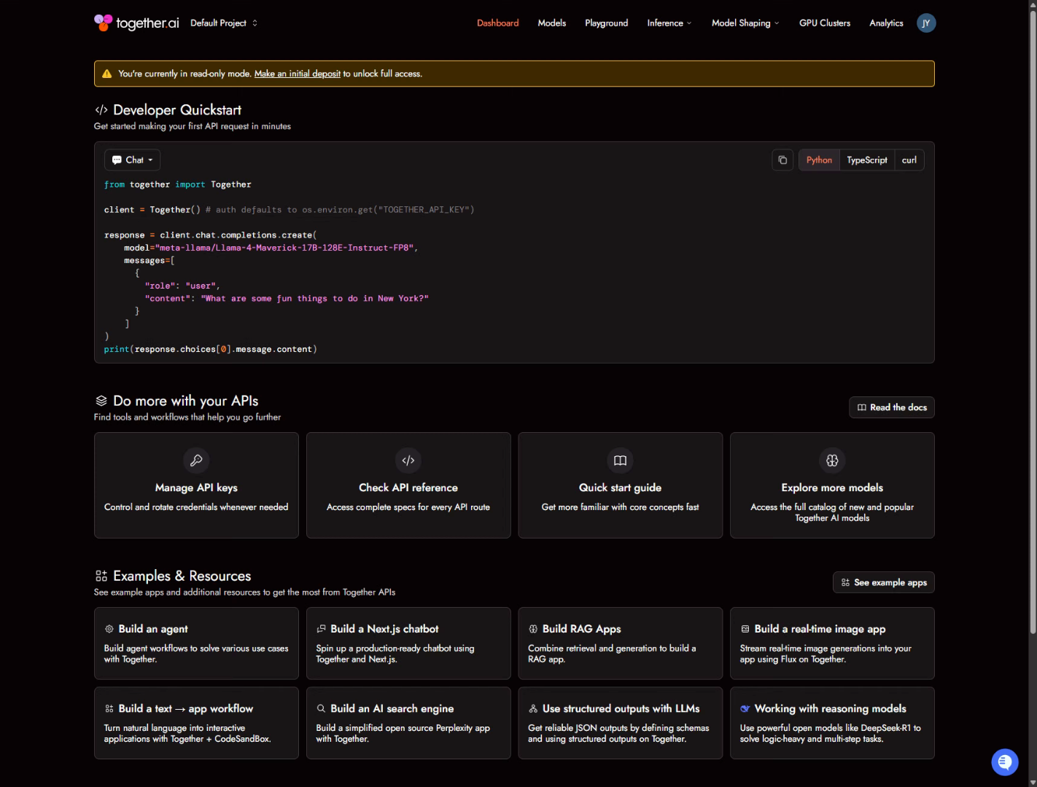
Task: Open the Build a Next.js chatbot example
Action: pyautogui.click(x=408, y=643)
